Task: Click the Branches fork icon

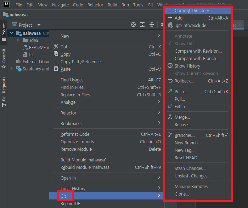Action: tap(170, 135)
